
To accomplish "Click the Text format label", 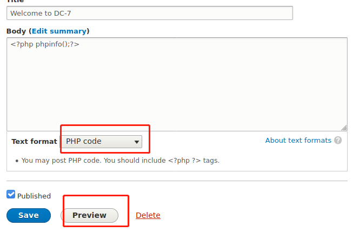I will tap(35, 142).
